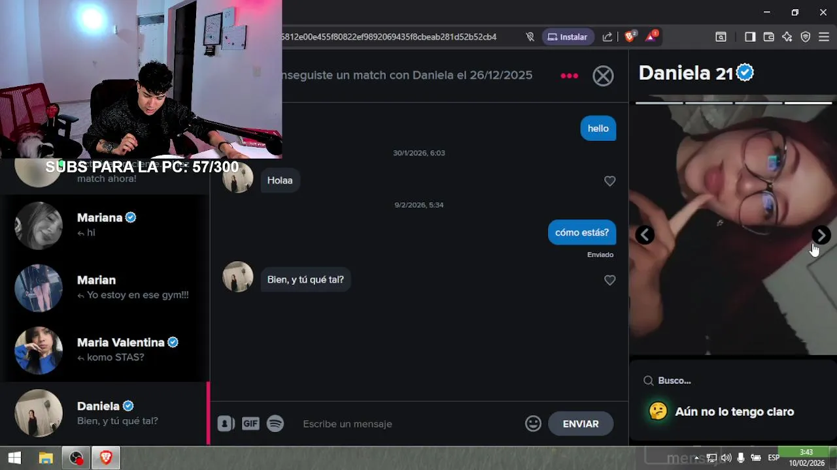Expand hidden system tray icons arrow
The width and height of the screenshot is (837, 470).
[697, 458]
